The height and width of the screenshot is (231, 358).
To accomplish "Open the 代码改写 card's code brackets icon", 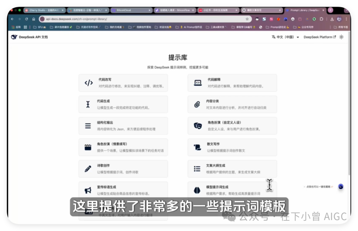I will tap(89, 83).
